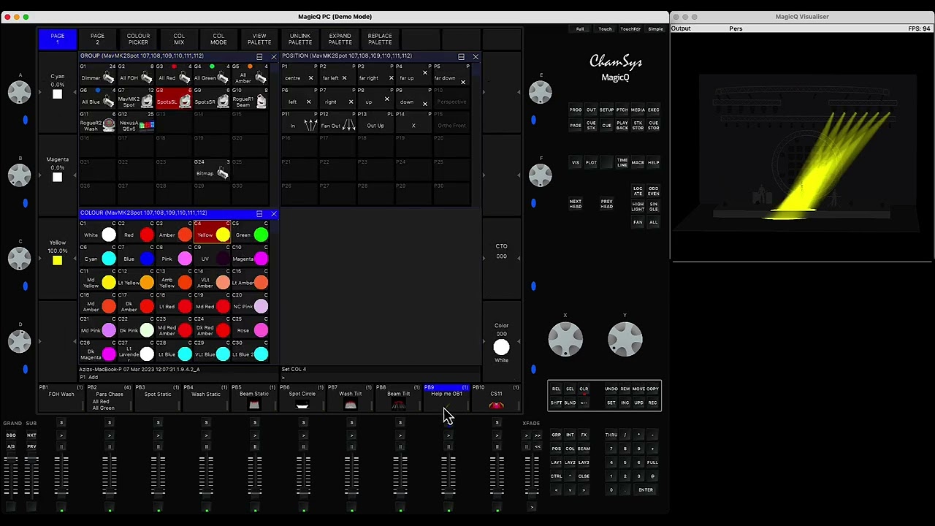Apply the P1 centre position palette

pos(300,76)
